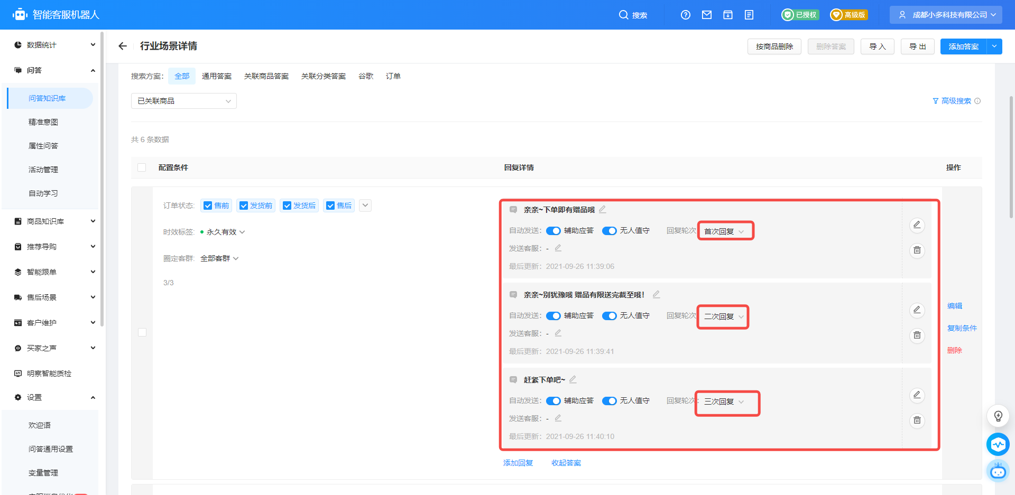This screenshot has width=1015, height=495.
Task: Delete the first reply with trash icon
Action: [917, 250]
